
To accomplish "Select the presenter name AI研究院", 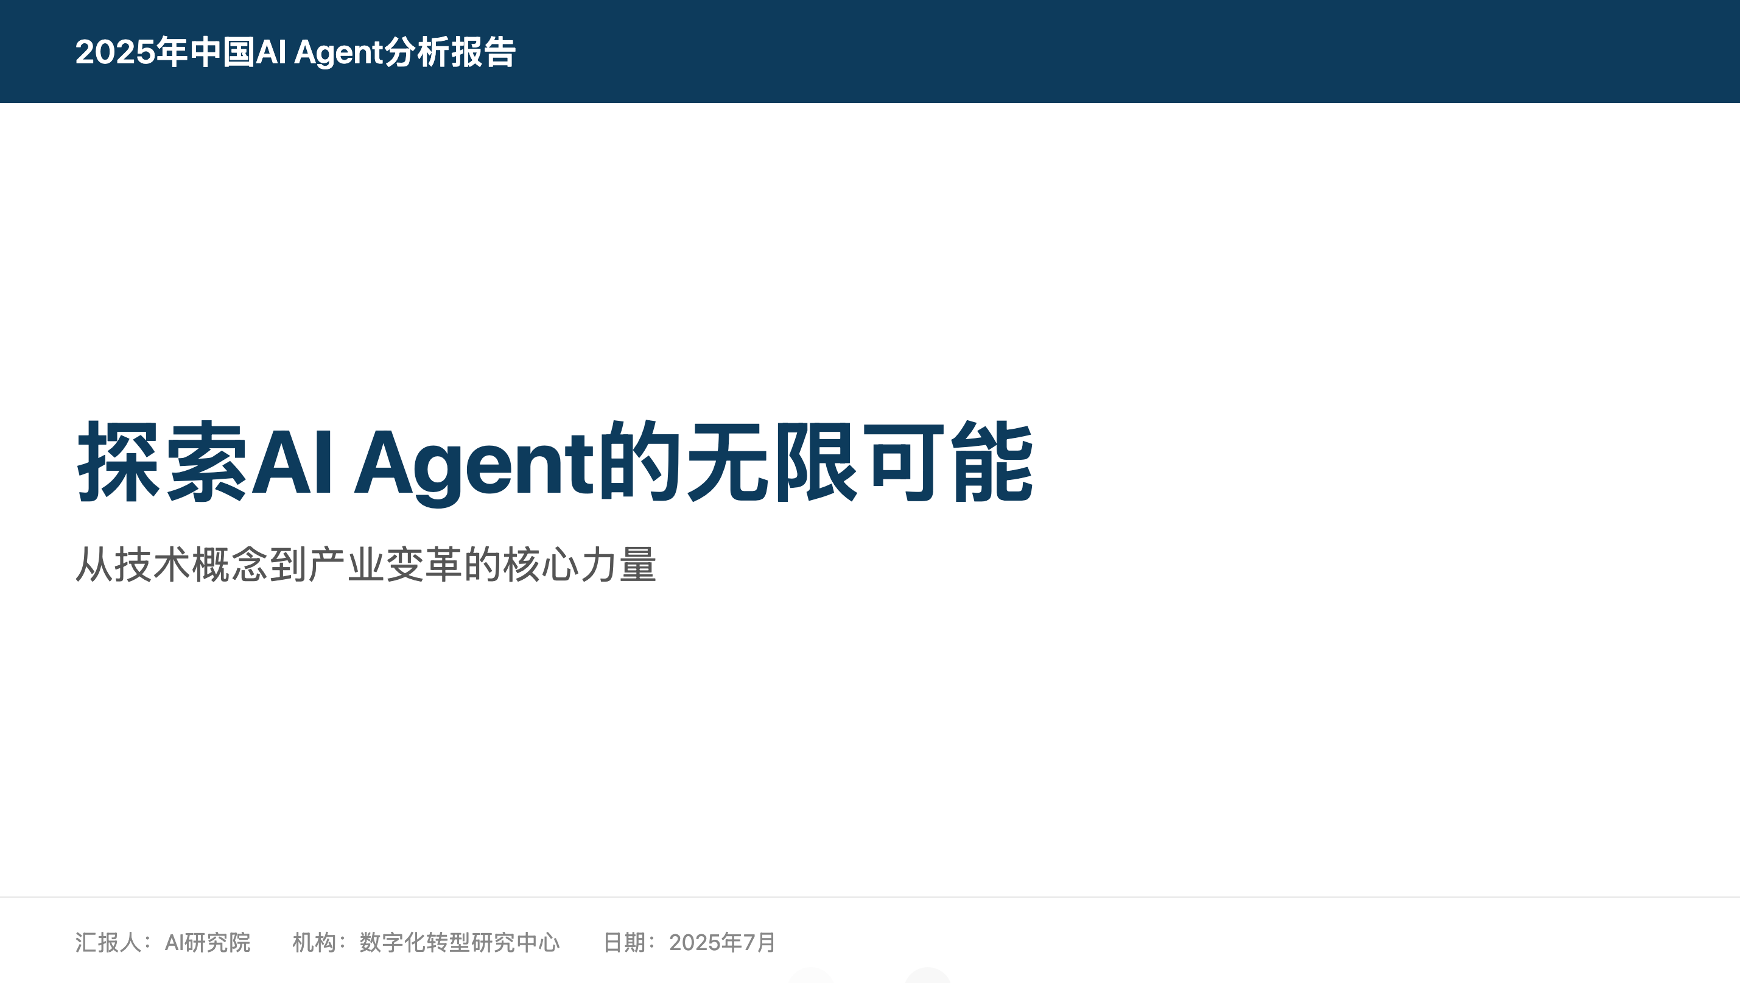I will 208,942.
